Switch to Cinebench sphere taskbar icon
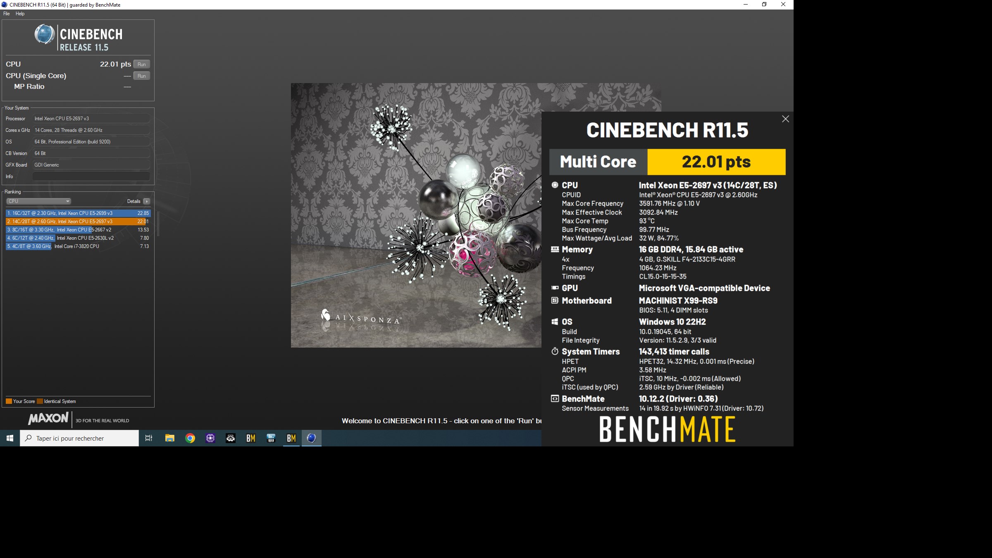 point(312,438)
